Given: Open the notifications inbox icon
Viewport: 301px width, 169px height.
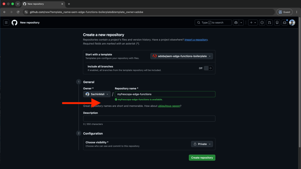Looking at the screenshot, I should 285,22.
